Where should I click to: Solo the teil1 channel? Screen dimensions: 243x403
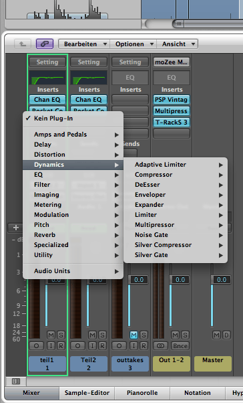[x=61, y=335]
